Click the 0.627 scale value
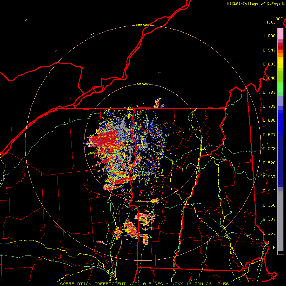The height and width of the screenshot is (286, 286). [269, 135]
